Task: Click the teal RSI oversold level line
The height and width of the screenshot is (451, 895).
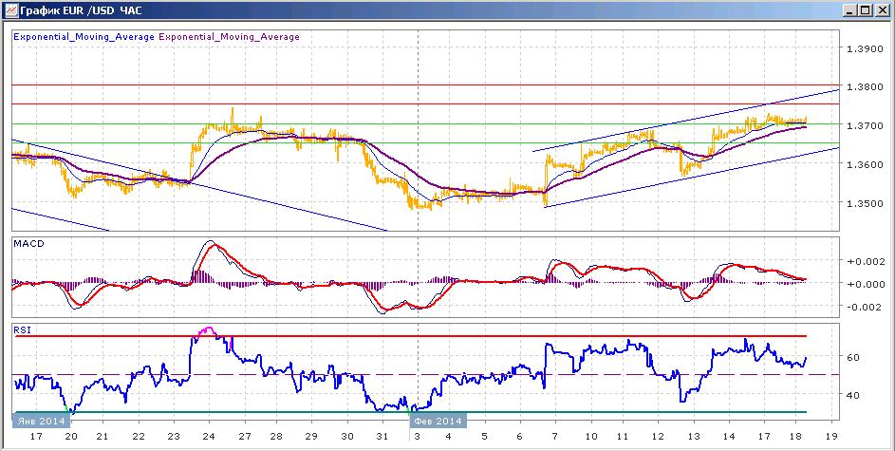Action: tap(411, 412)
